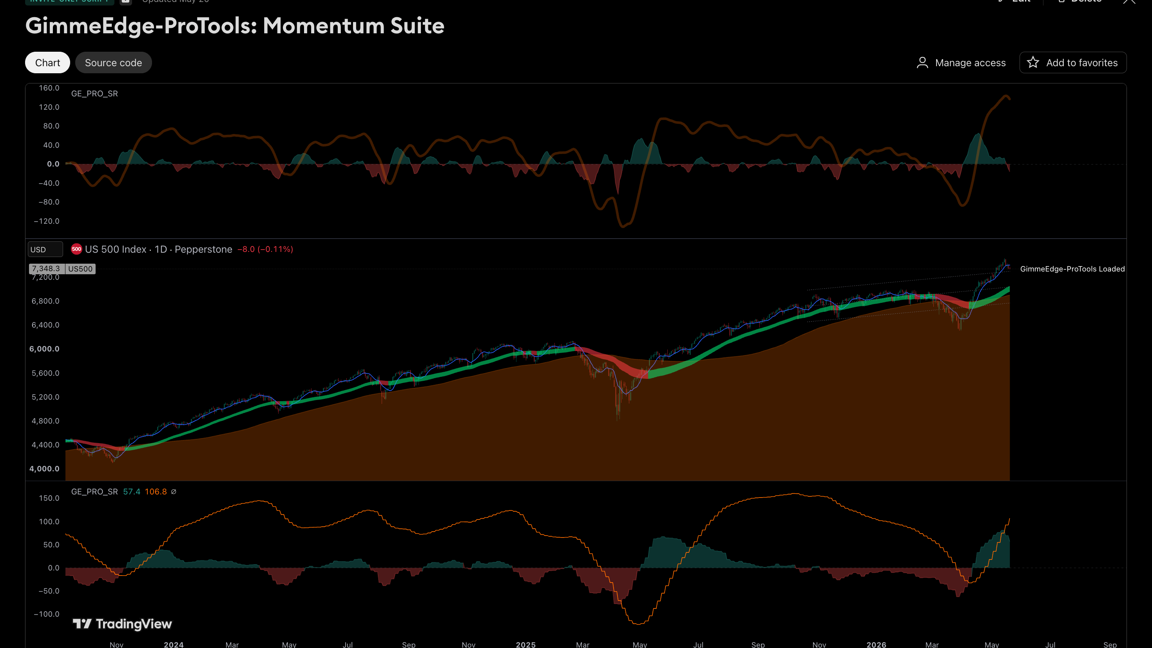Click the ∅ empty-value symbol in bottom legend
Viewport: 1152px width, 648px height.
coord(174,491)
